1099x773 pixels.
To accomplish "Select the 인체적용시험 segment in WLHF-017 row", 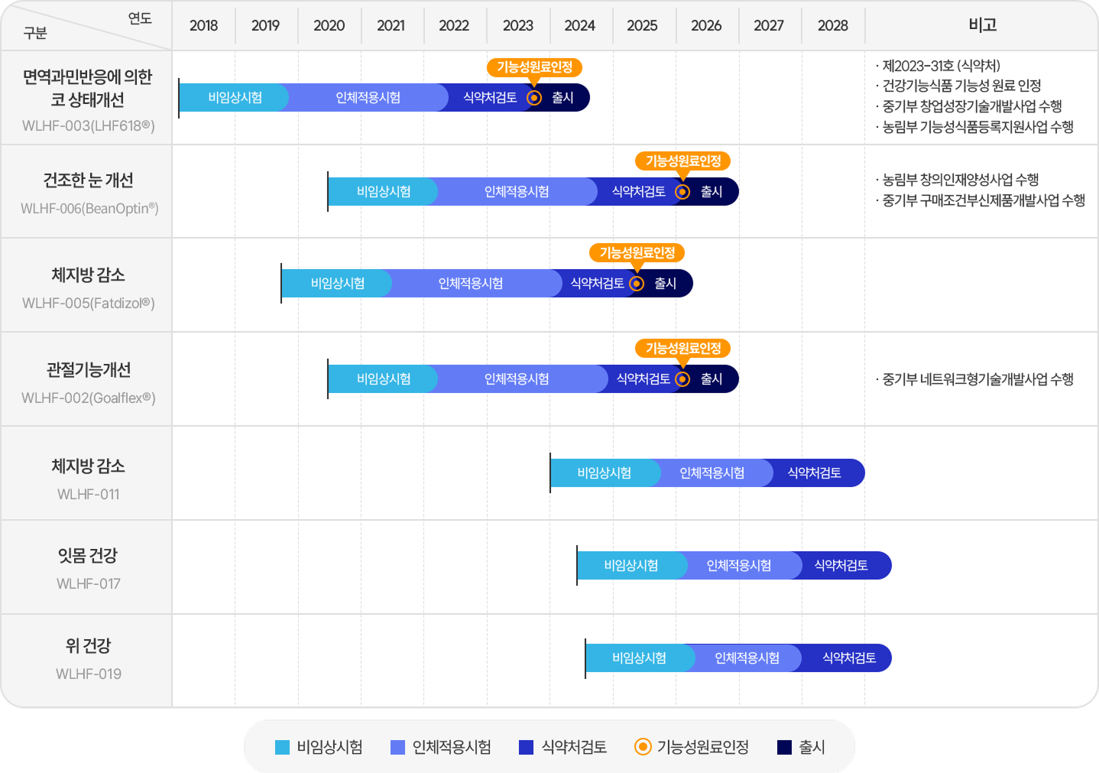I will [738, 566].
